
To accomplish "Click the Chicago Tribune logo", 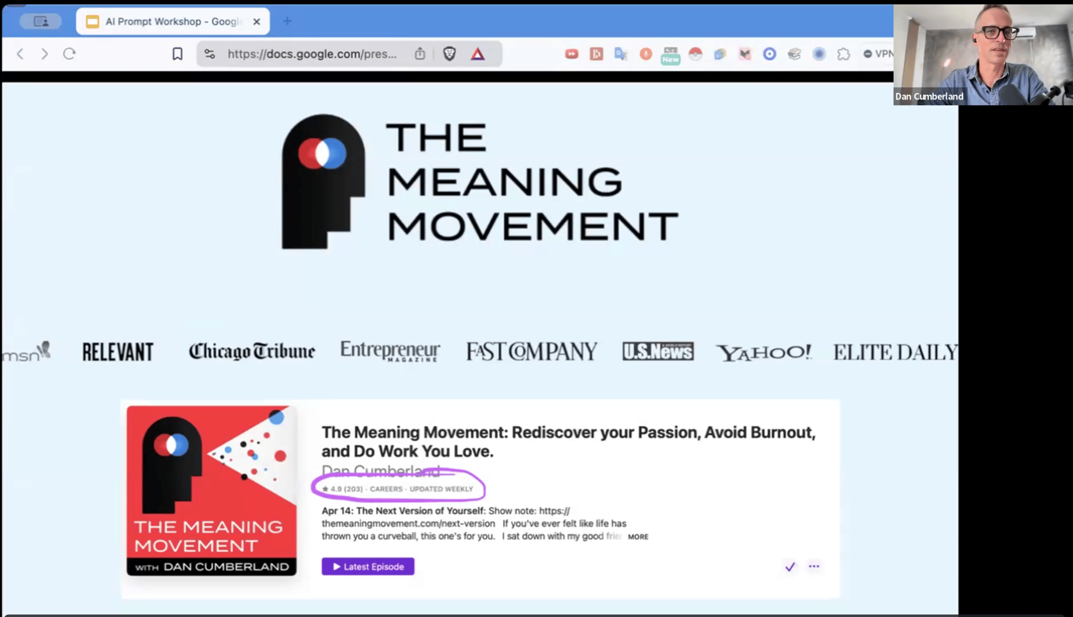I will click(x=252, y=351).
